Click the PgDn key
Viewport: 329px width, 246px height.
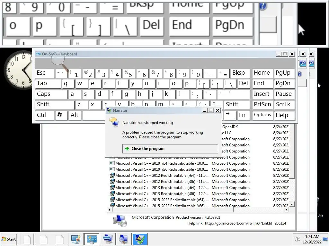[284, 84]
